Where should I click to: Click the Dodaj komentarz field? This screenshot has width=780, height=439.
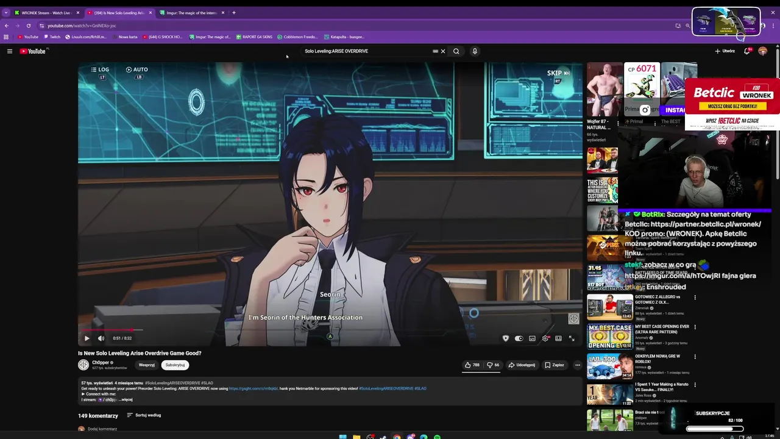click(102, 429)
